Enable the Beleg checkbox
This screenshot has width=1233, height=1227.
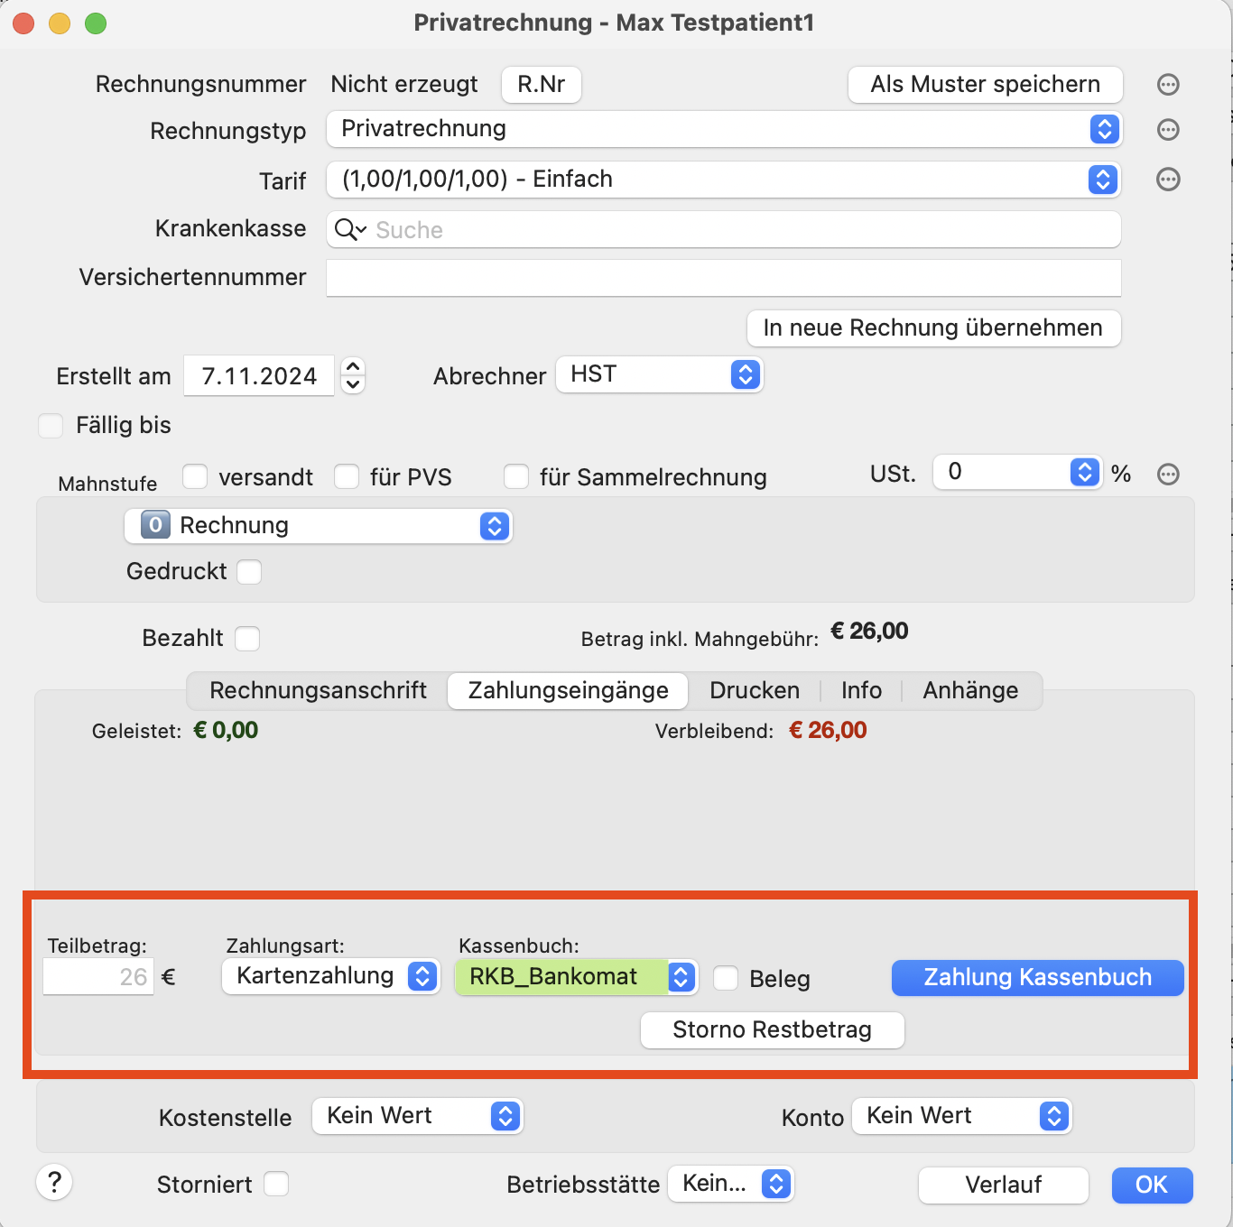click(x=726, y=979)
